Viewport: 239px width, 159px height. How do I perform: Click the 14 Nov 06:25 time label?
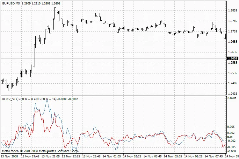(x=193, y=156)
